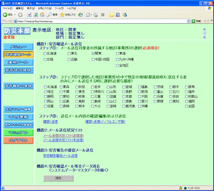This screenshot has height=191, width=214.
Task: Click the メニュー sidebar button
Action: pos(18,47)
